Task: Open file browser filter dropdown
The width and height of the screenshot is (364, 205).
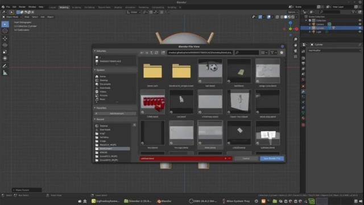Action: (x=274, y=53)
